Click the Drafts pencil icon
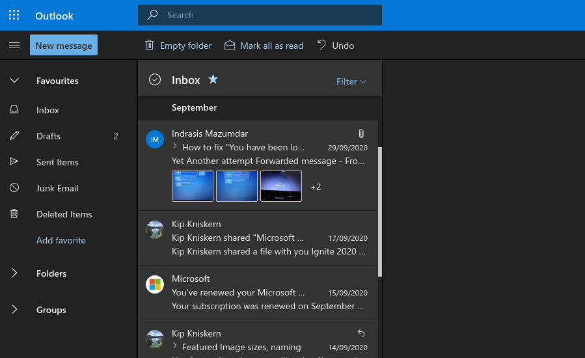Viewport: 585px width, 358px height. point(14,135)
